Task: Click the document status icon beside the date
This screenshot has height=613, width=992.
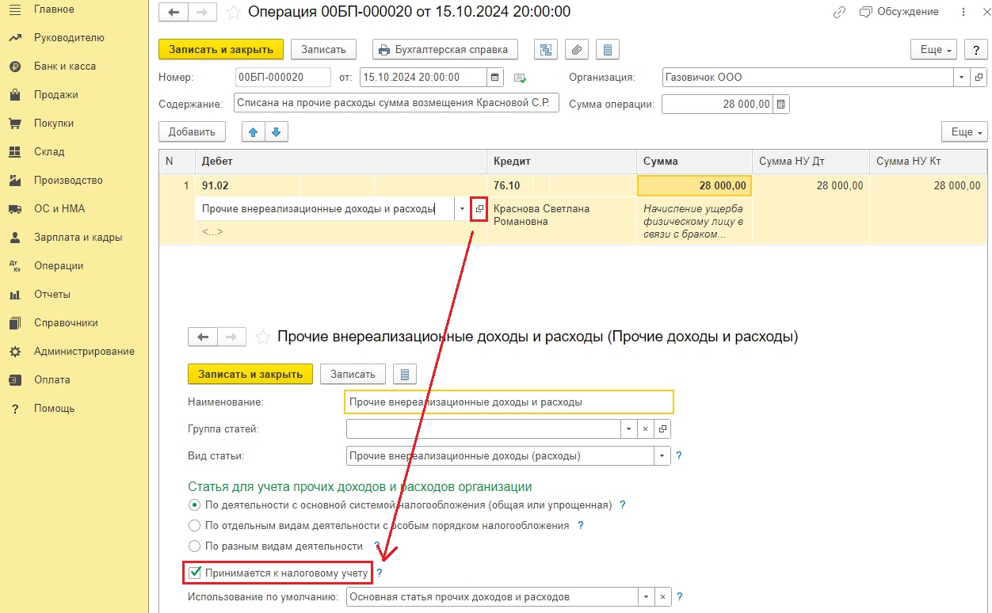Action: (x=520, y=78)
